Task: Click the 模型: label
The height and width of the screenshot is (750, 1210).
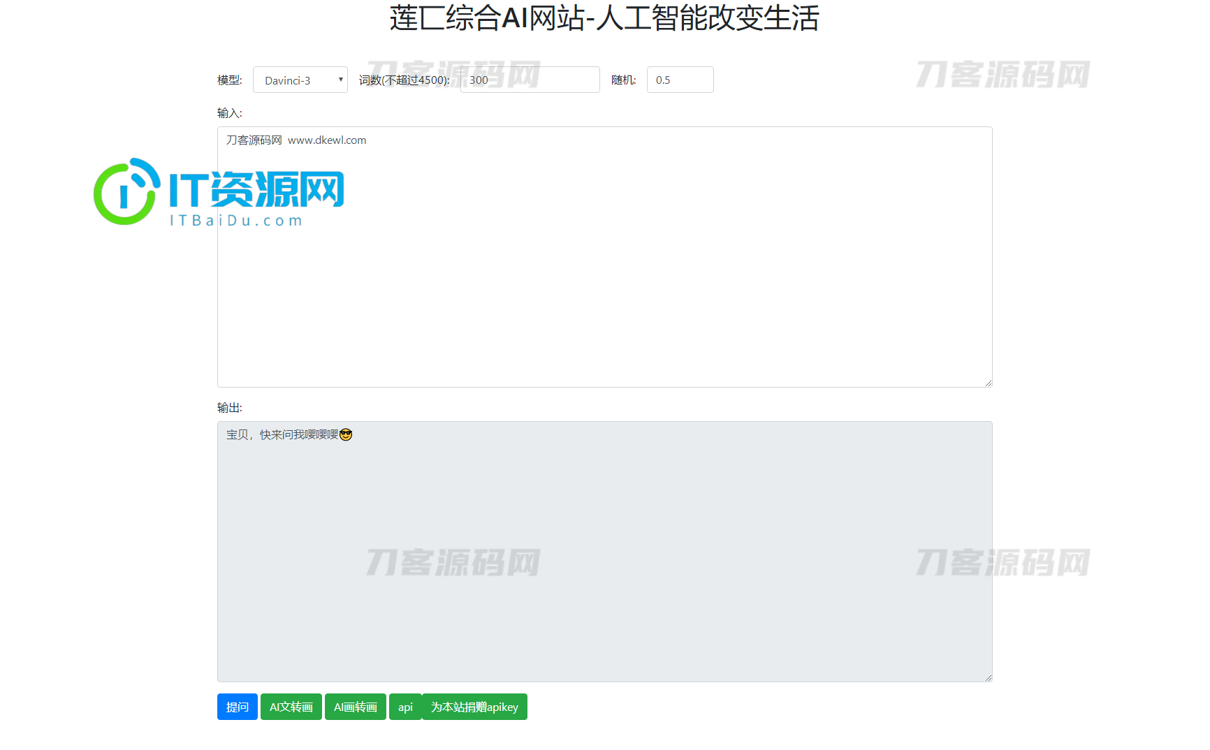Action: [x=230, y=80]
